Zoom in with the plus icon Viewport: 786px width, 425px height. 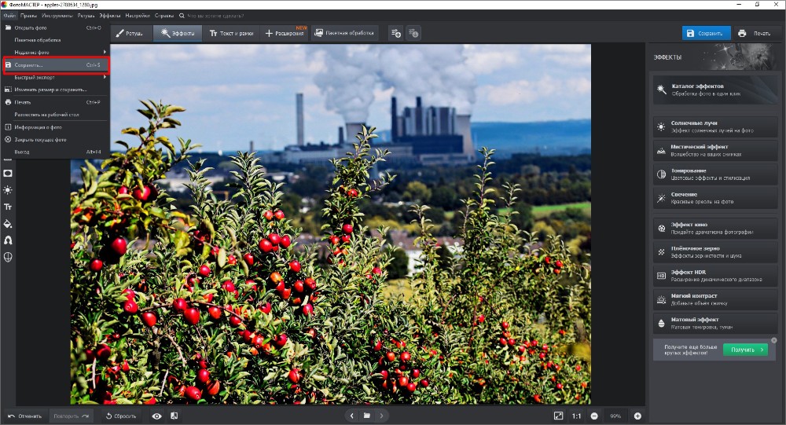(x=637, y=416)
